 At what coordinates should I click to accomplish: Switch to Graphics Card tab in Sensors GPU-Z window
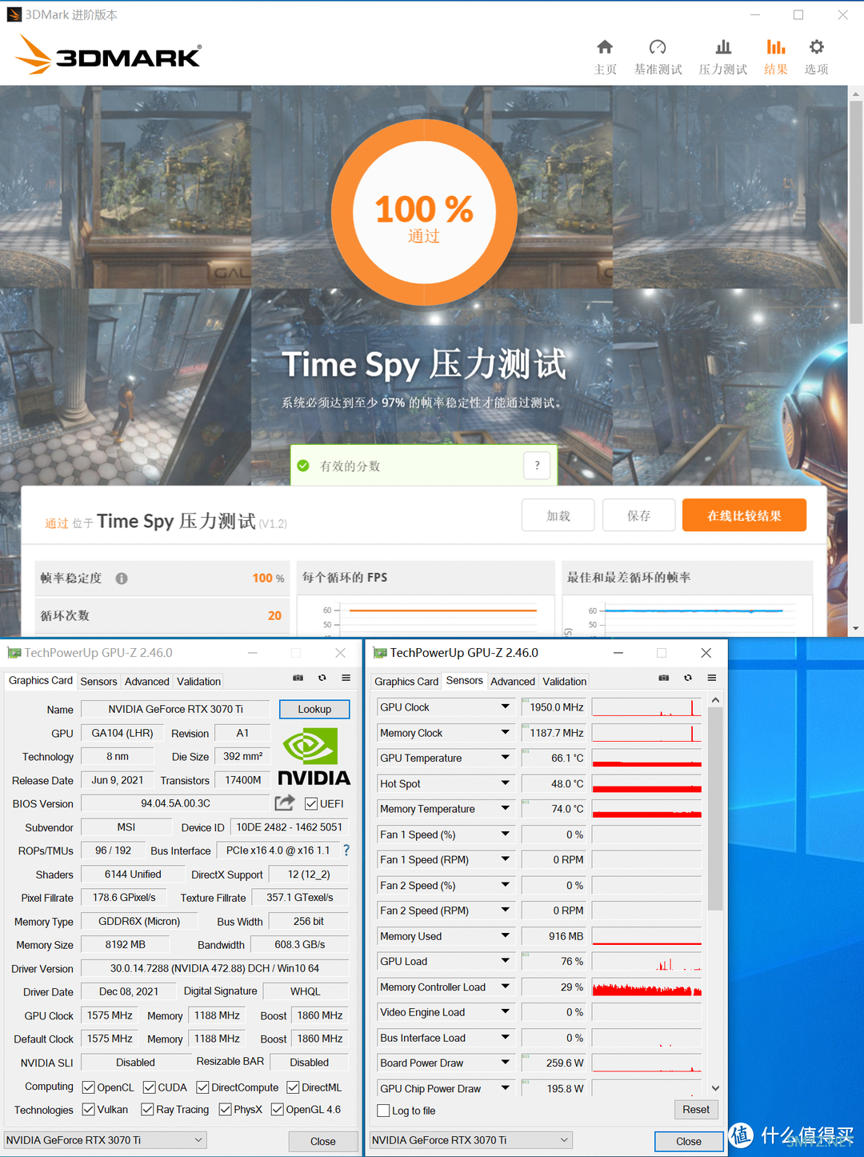point(406,682)
